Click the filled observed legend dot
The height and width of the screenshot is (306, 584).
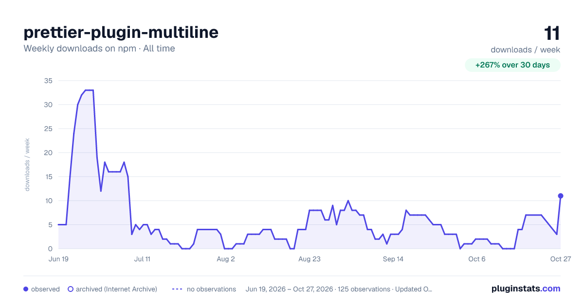point(26,289)
